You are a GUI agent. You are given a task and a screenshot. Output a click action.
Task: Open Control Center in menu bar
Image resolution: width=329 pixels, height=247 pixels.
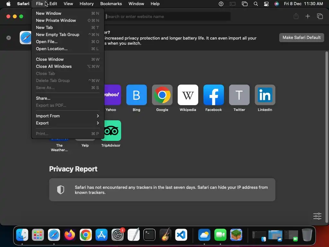tap(266, 4)
